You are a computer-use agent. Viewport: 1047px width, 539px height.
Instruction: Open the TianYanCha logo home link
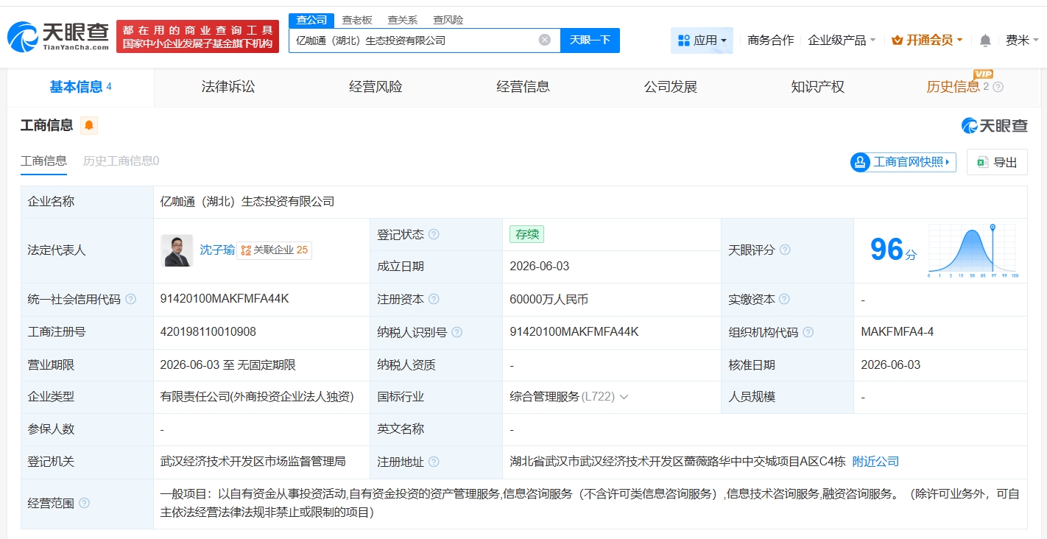coord(59,36)
